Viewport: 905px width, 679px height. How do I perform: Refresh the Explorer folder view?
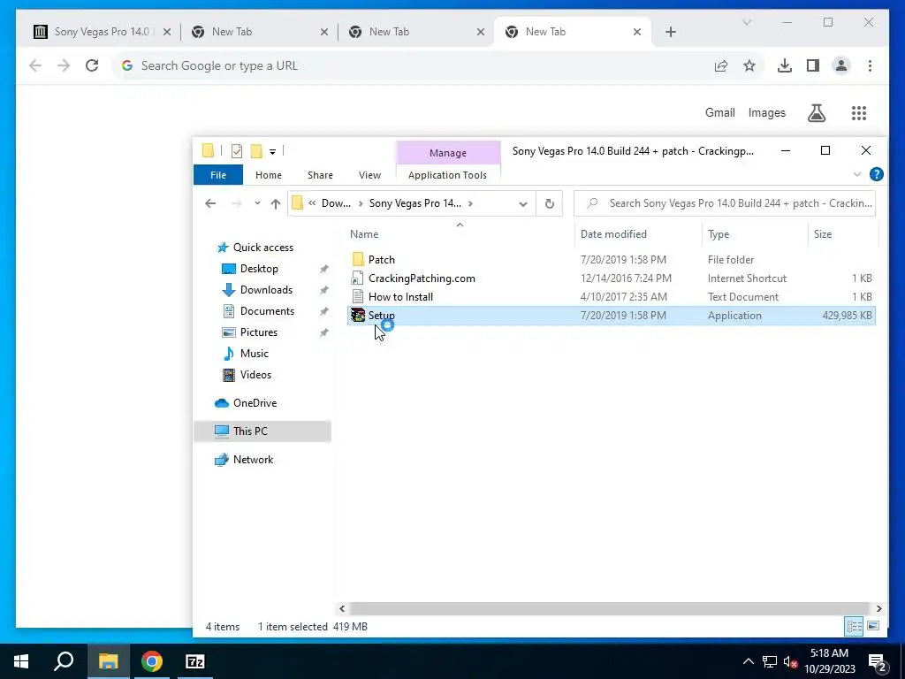550,203
